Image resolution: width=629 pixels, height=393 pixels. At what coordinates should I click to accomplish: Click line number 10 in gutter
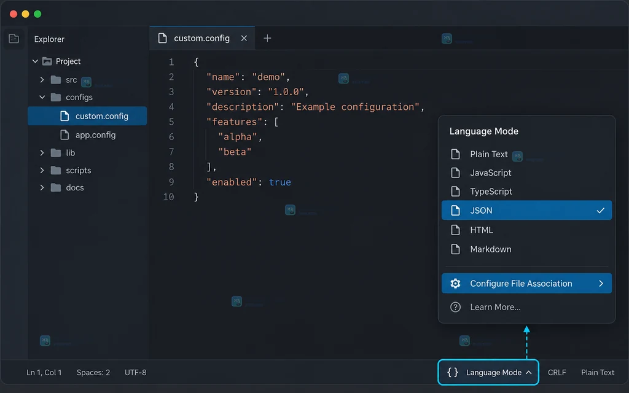coord(168,197)
